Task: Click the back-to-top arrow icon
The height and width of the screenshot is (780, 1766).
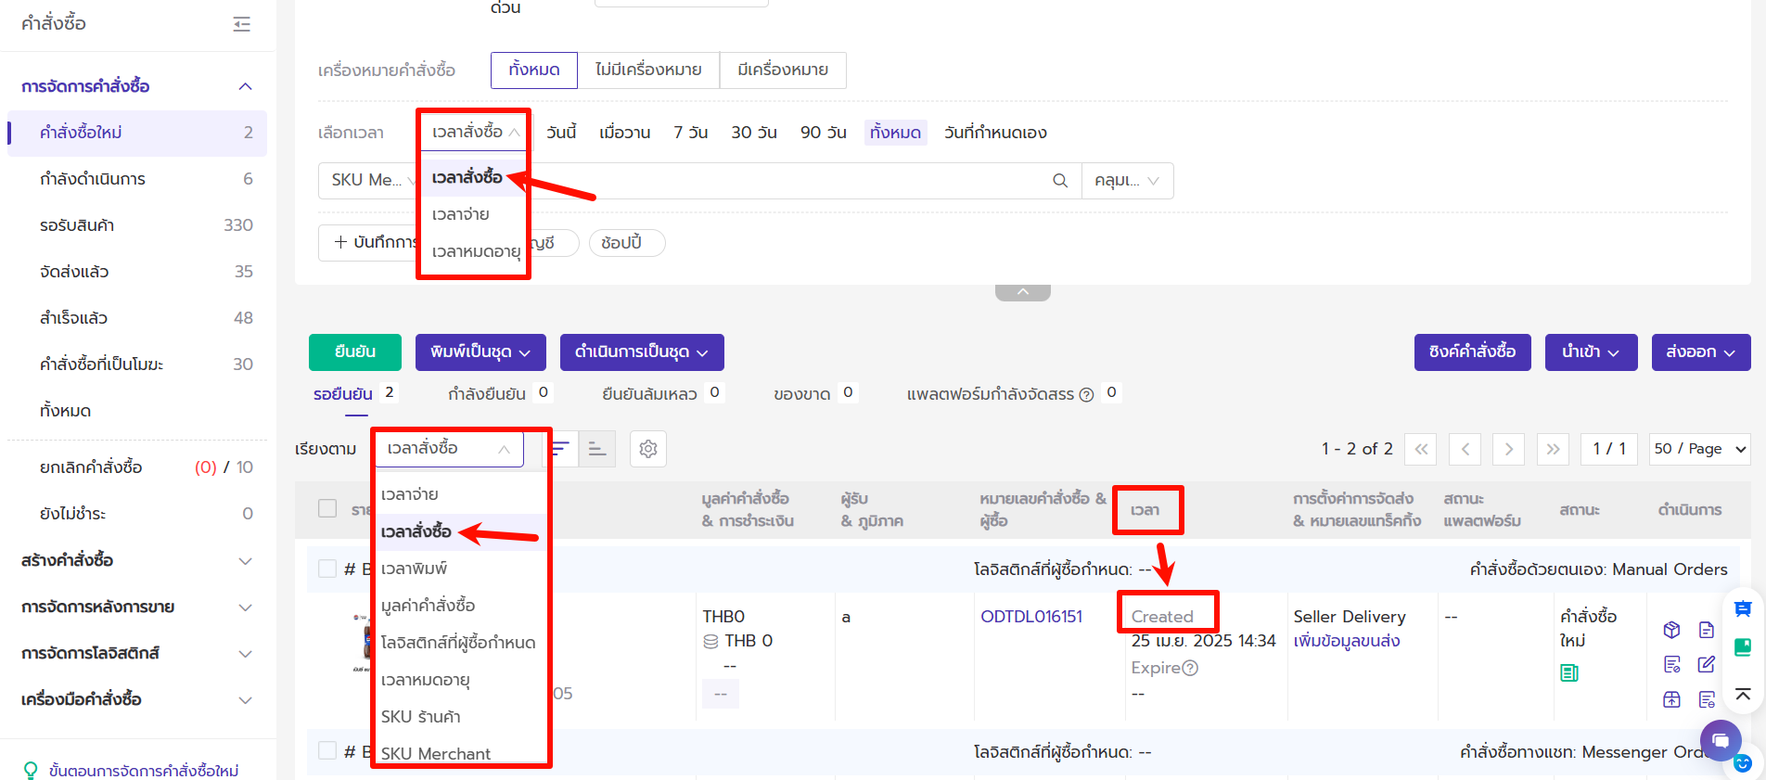Action: (1743, 694)
